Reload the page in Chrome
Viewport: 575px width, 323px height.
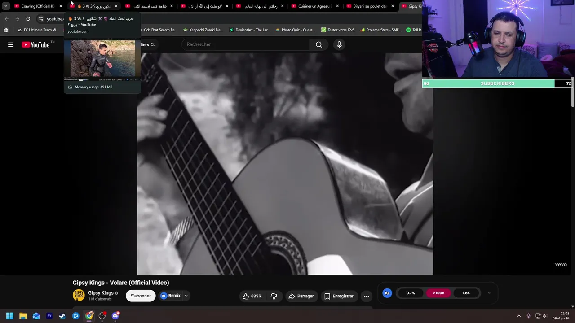[x=28, y=19]
